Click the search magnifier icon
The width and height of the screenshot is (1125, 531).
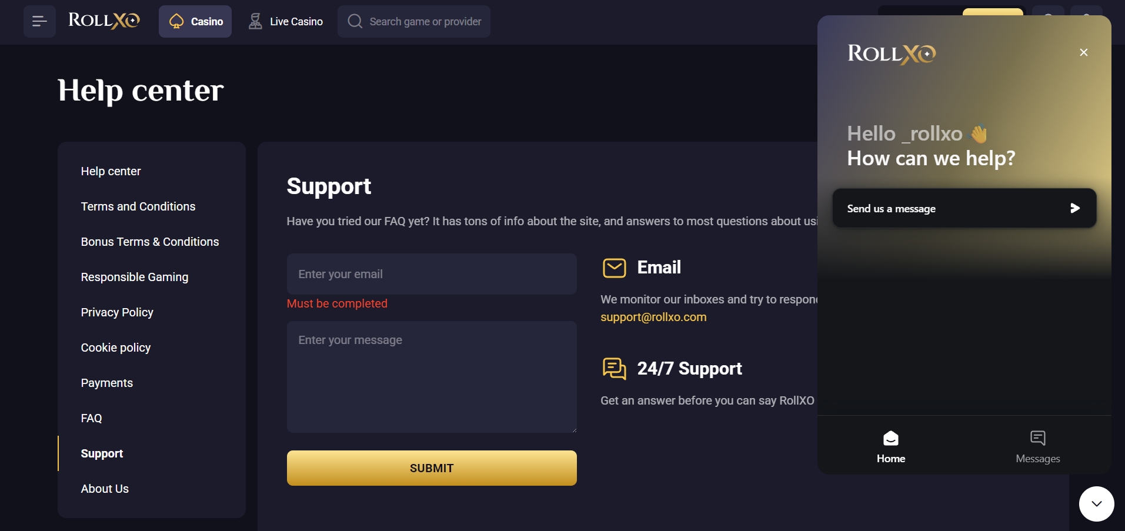355,22
